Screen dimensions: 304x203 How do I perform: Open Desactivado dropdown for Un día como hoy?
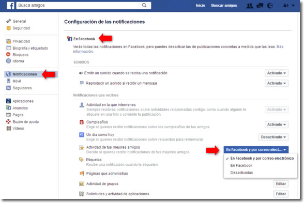pyautogui.click(x=273, y=137)
